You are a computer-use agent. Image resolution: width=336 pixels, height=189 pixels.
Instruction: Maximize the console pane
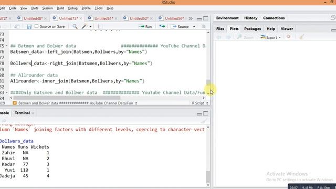[205, 113]
